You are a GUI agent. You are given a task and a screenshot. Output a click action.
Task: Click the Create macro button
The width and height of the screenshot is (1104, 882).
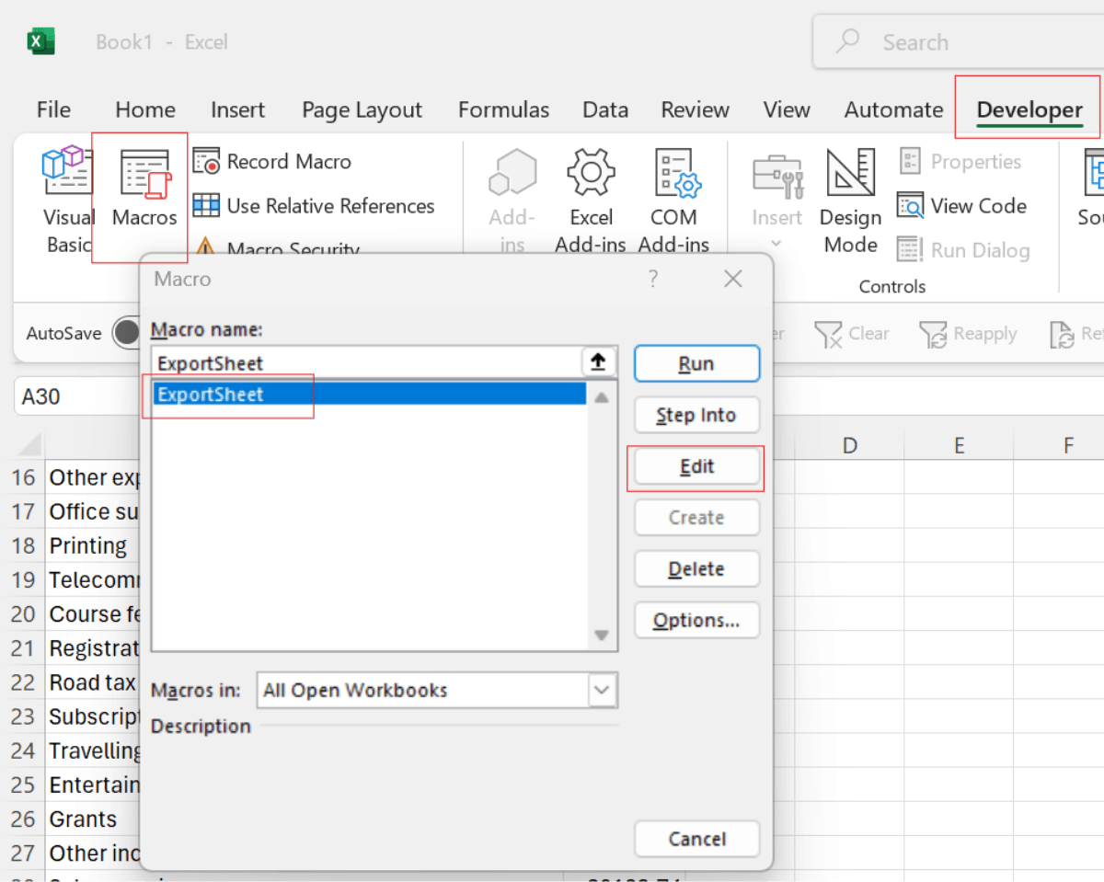pyautogui.click(x=696, y=518)
